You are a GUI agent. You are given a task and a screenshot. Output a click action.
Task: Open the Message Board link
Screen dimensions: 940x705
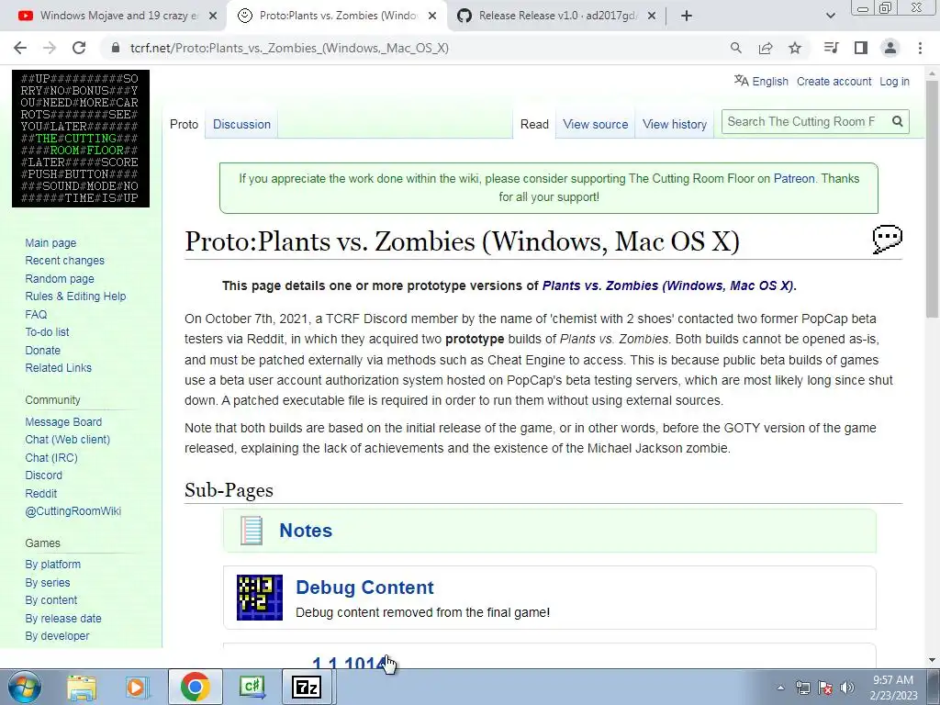pos(63,422)
